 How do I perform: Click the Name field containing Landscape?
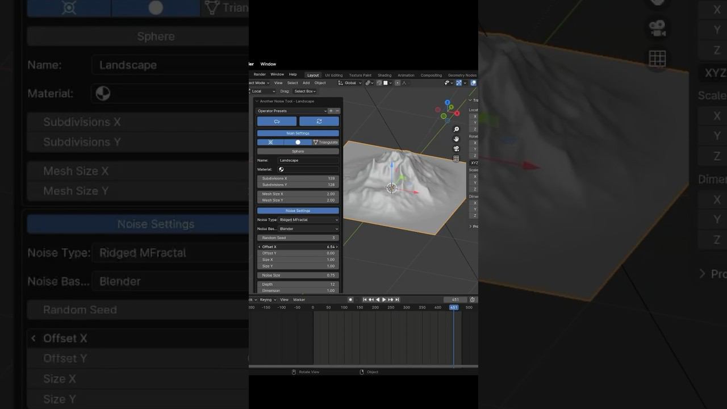(x=308, y=160)
